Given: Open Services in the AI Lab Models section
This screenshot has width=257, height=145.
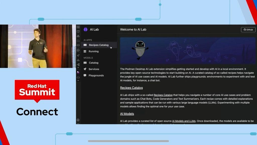Looking at the screenshot, I should click(99, 69).
